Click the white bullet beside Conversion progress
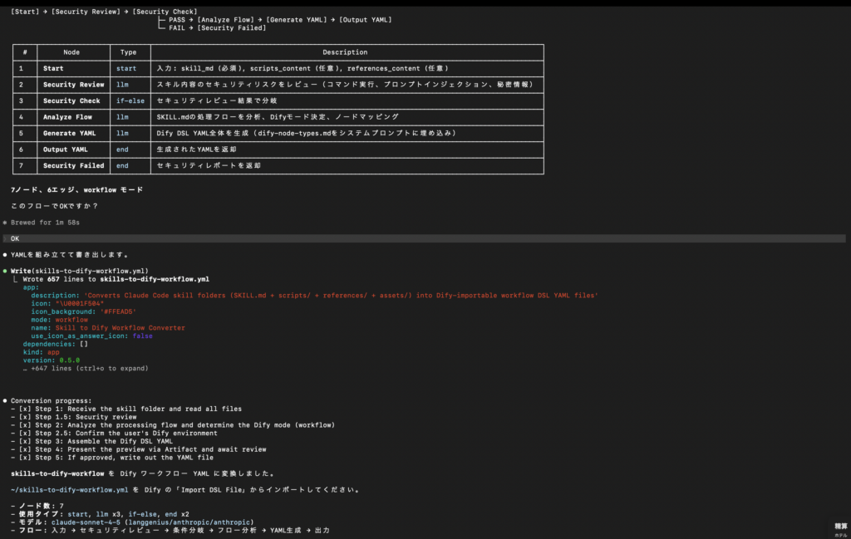Screen dimensions: 851x539 click(x=4, y=400)
